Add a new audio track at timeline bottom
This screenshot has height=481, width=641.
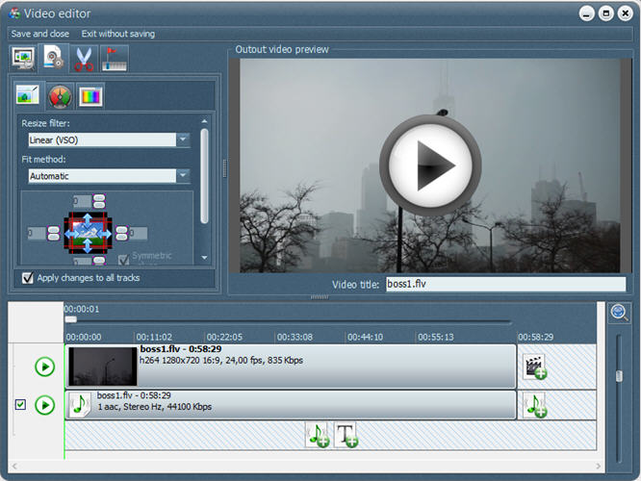click(317, 435)
